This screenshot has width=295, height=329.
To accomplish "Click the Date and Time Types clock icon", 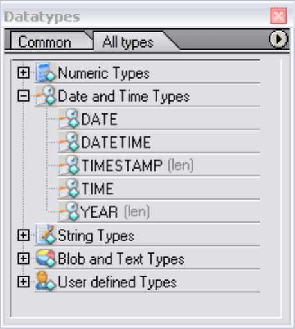I will 46,96.
